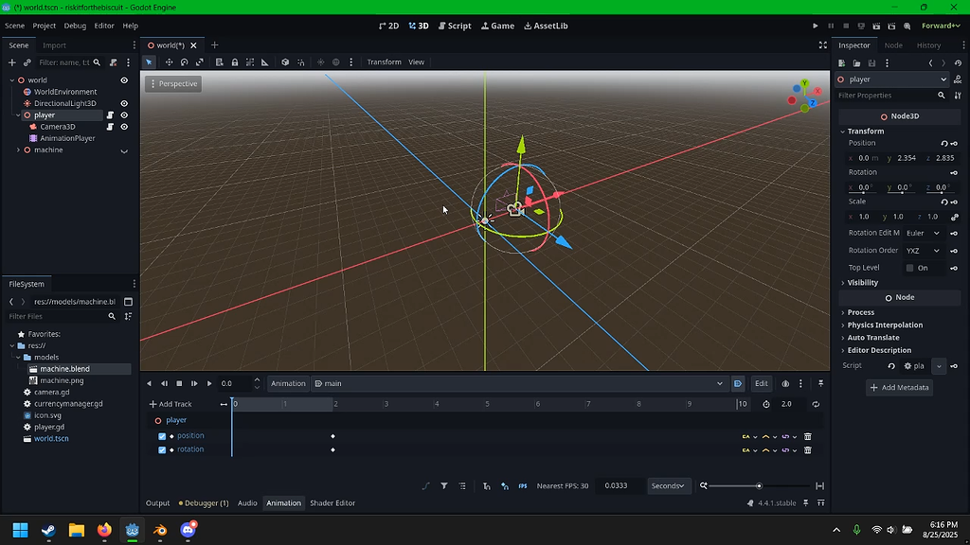Key the Position property in Inspector
The width and height of the screenshot is (970, 545).
click(955, 144)
